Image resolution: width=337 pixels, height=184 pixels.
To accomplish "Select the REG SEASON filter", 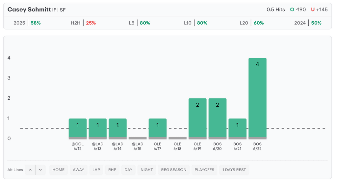I will tap(174, 170).
